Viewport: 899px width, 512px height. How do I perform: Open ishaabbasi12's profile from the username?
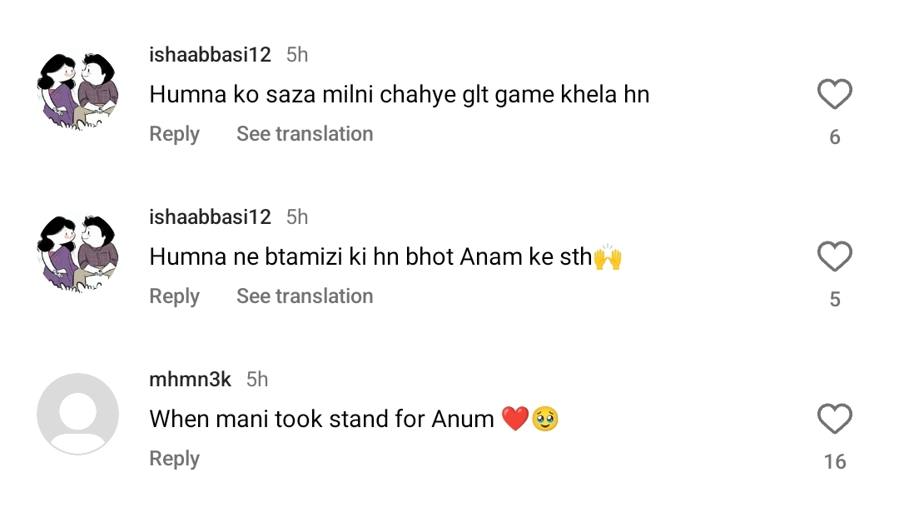point(209,54)
